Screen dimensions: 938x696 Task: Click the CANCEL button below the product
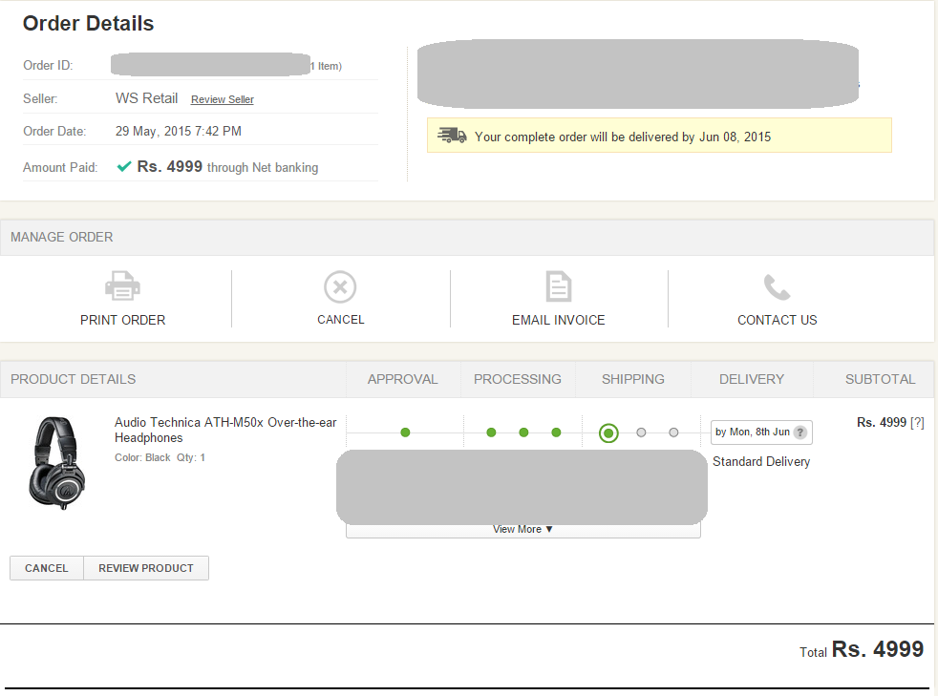47,568
